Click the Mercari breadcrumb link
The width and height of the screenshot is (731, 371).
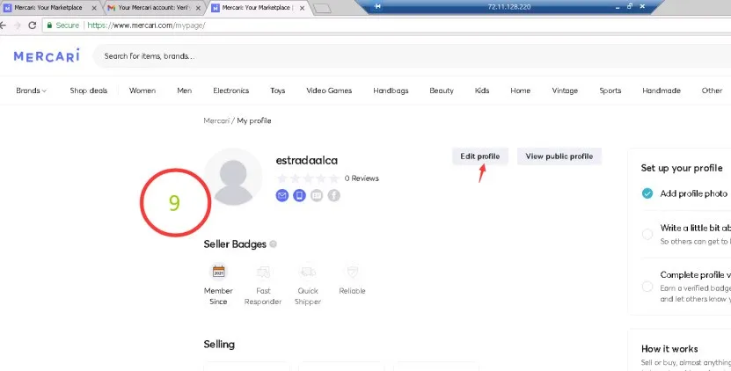coord(216,120)
